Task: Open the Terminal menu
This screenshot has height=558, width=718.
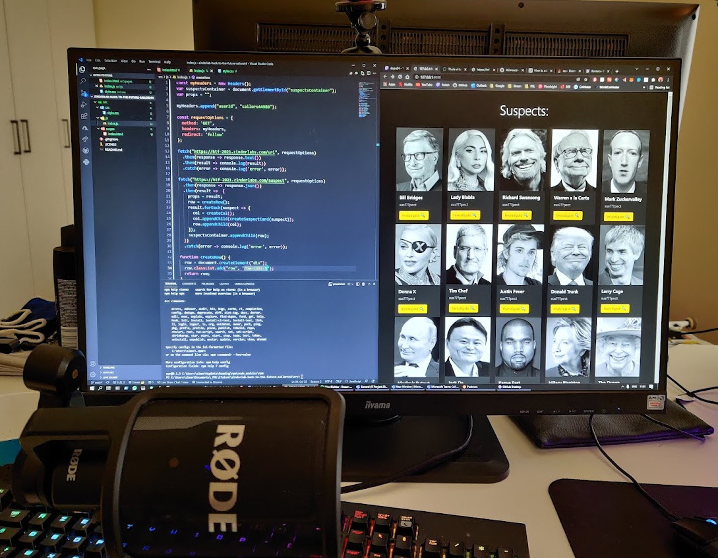Action: click(x=154, y=61)
